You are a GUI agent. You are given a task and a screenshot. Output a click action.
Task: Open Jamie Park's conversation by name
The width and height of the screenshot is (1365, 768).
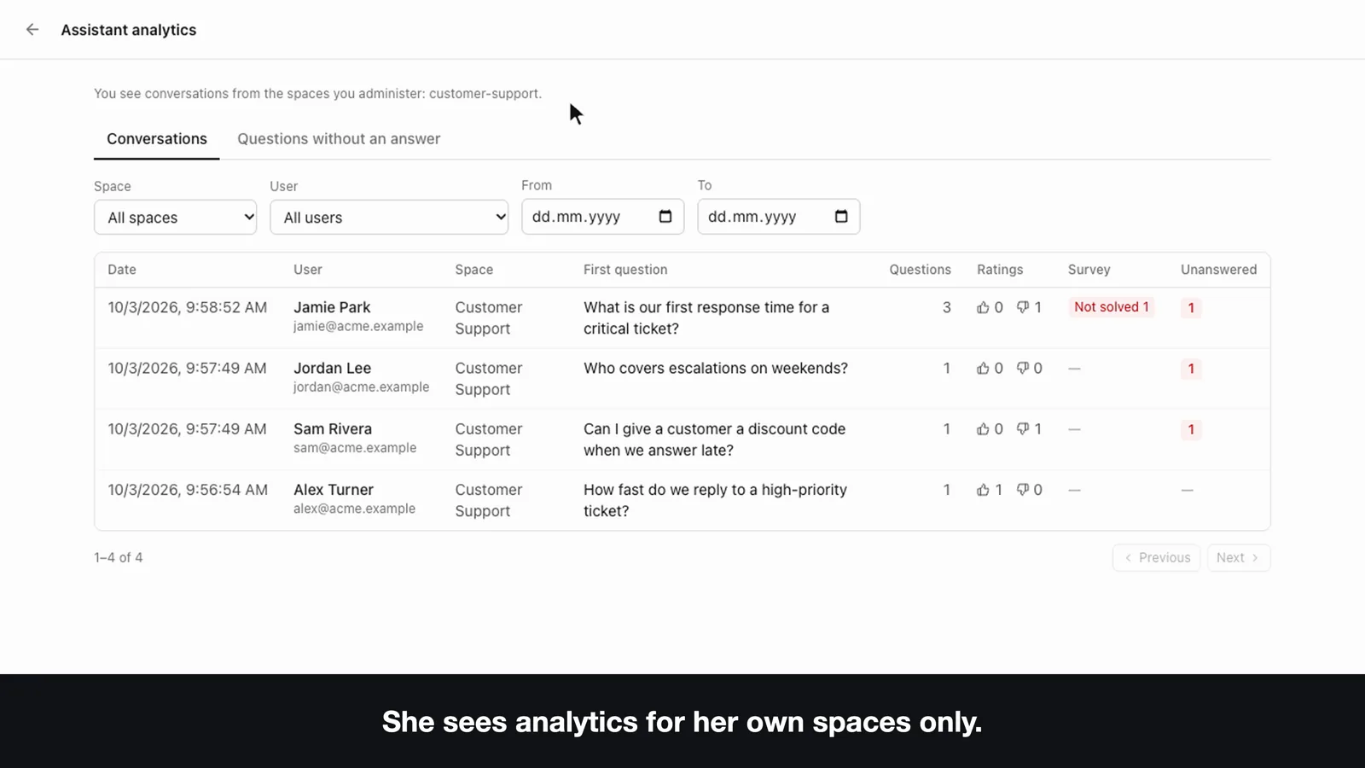coord(332,307)
